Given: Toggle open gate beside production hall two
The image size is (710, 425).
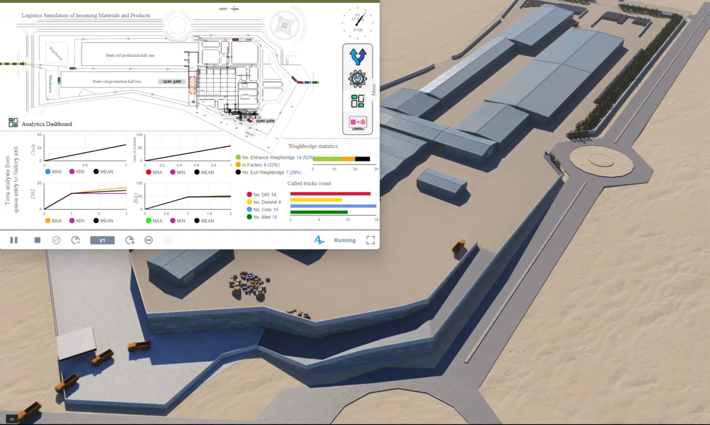Looking at the screenshot, I should pos(172,82).
